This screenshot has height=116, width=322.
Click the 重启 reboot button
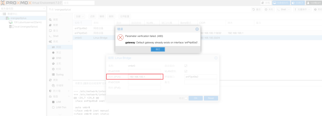[257, 10]
